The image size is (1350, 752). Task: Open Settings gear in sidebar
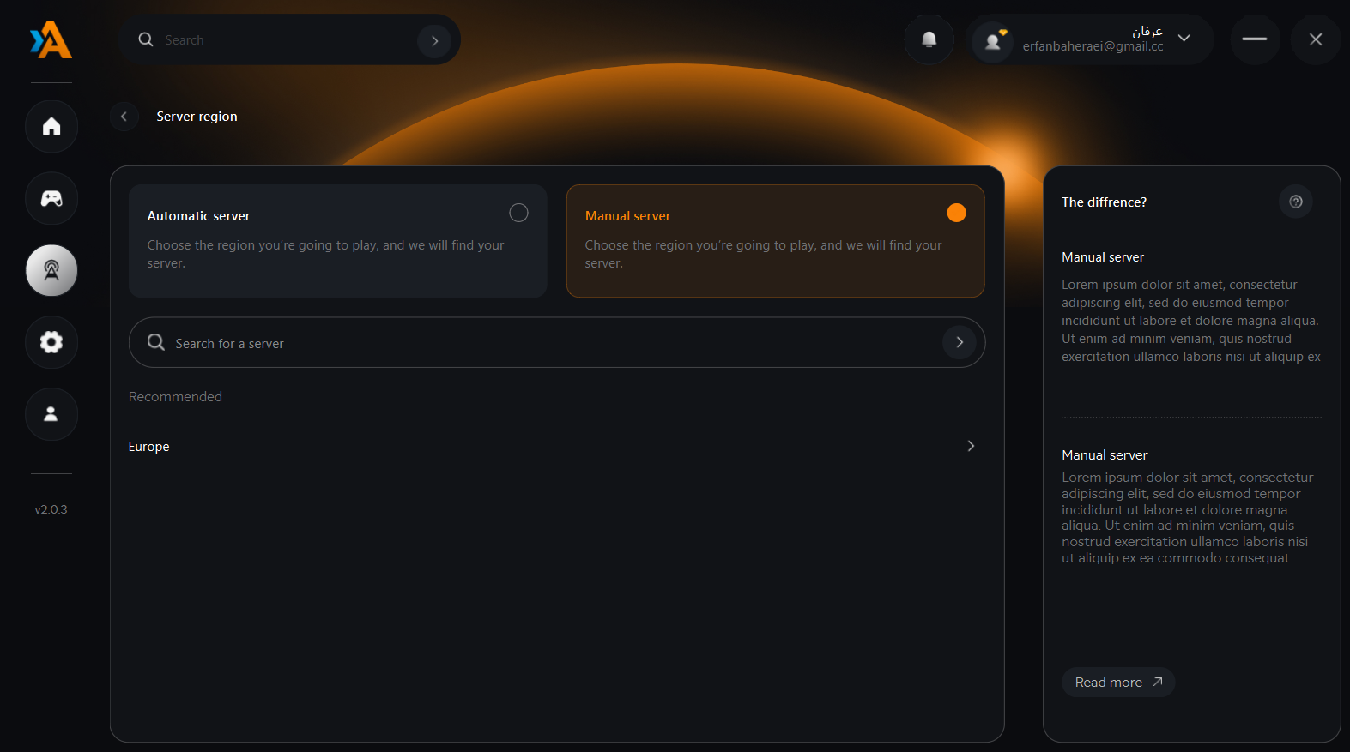[x=51, y=342]
